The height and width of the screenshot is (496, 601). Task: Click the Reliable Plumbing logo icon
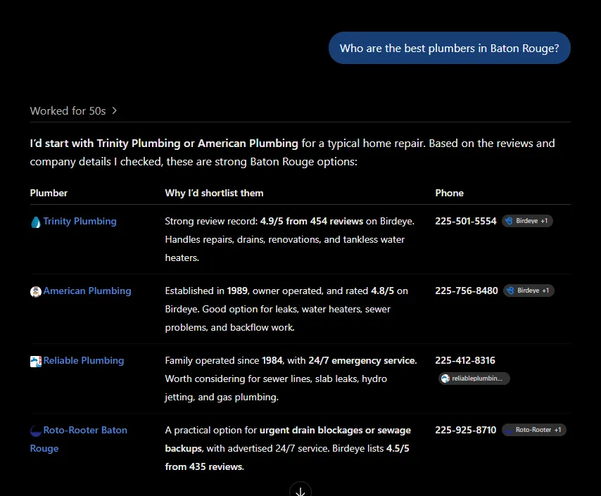pyautogui.click(x=36, y=362)
